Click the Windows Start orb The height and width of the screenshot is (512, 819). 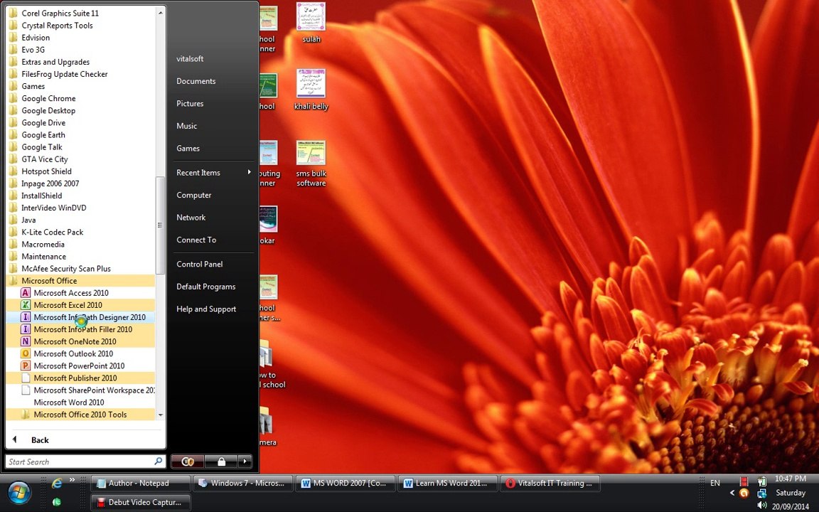pyautogui.click(x=19, y=493)
